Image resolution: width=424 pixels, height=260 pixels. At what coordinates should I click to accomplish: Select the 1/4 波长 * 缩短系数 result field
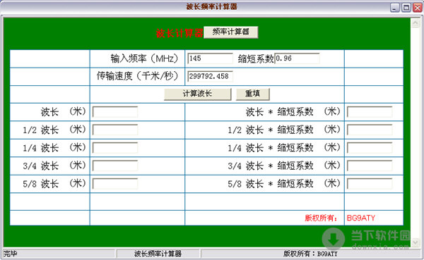click(370, 148)
